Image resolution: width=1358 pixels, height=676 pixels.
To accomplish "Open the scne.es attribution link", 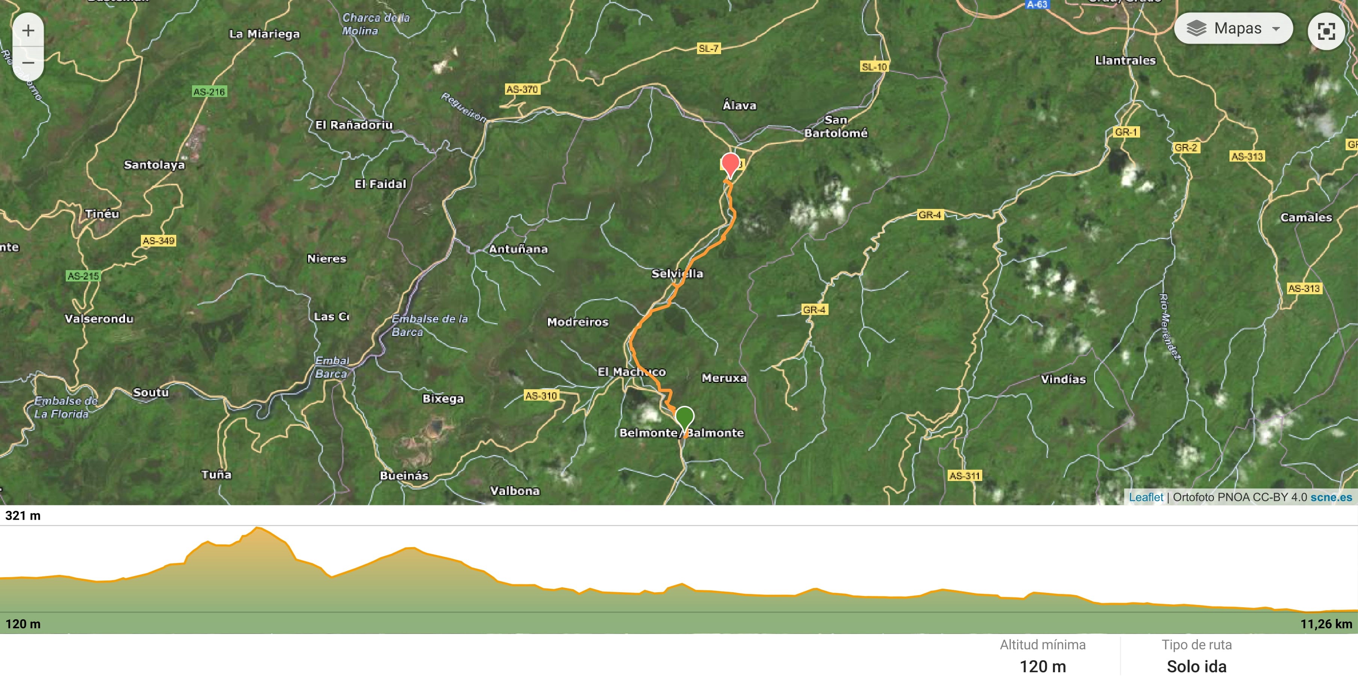I will (1331, 497).
